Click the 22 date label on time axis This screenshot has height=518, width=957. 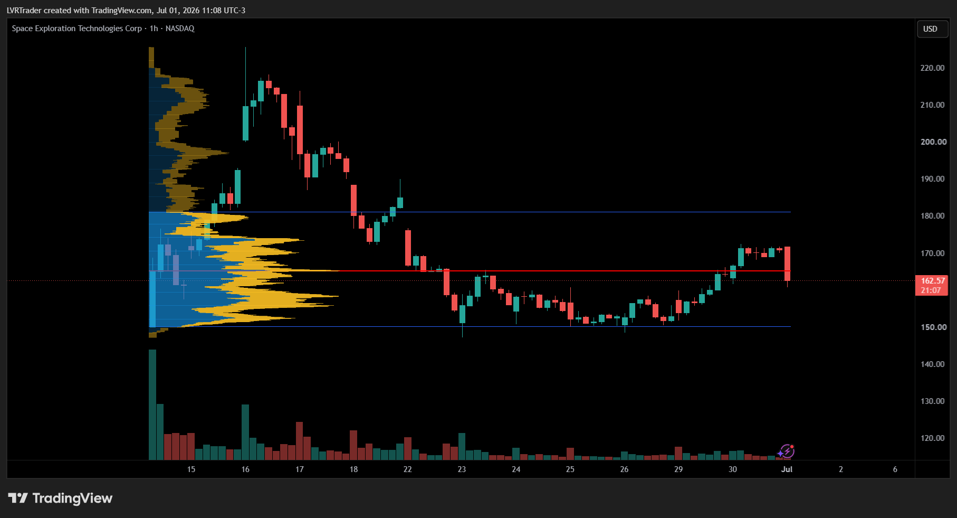pyautogui.click(x=408, y=469)
